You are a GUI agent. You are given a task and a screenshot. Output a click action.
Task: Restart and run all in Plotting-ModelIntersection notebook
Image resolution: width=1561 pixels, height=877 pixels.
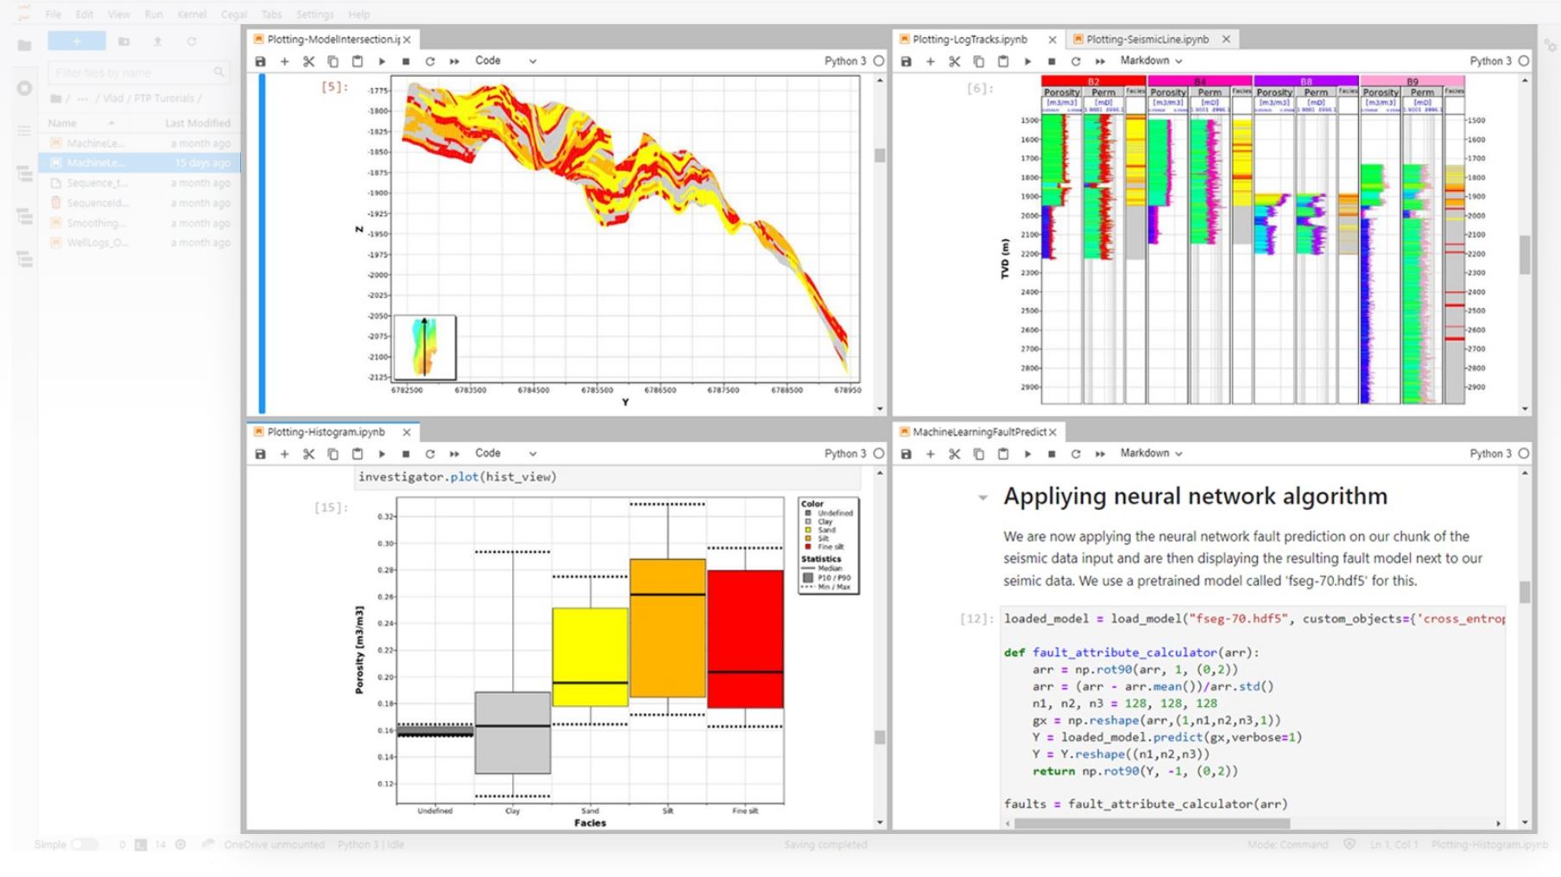point(454,61)
